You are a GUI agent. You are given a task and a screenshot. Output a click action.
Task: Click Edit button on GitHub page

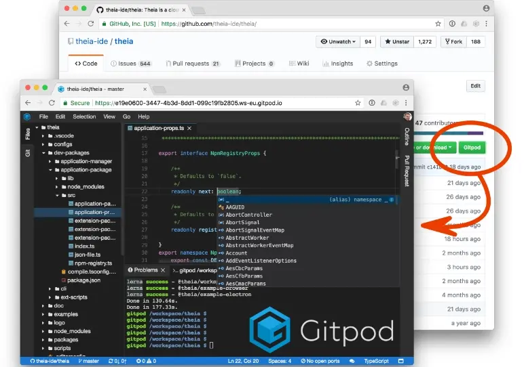476,86
